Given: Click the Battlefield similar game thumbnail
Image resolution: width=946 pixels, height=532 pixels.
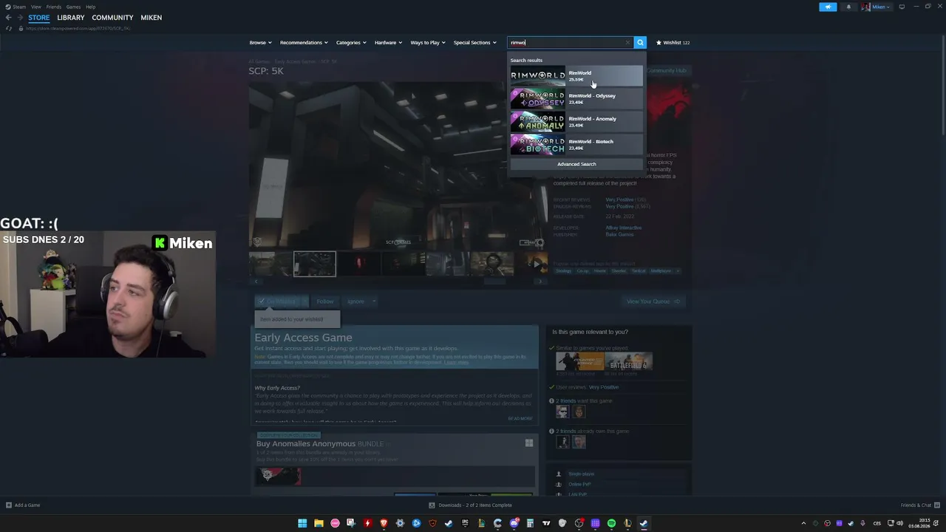Looking at the screenshot, I should point(628,361).
